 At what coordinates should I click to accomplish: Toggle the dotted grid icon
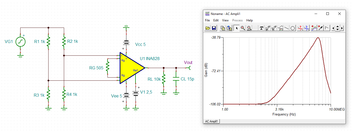pyautogui.click(x=255, y=28)
